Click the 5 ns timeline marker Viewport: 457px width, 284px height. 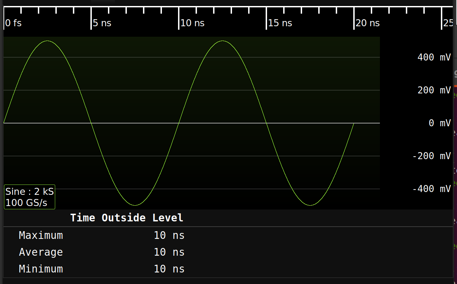pyautogui.click(x=102, y=23)
